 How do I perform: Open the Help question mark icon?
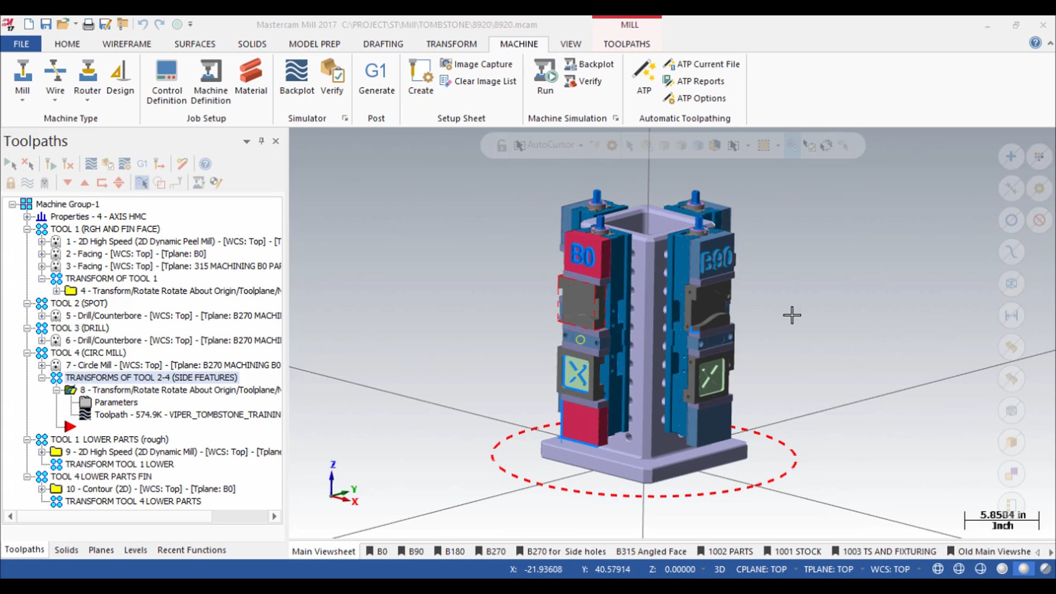[x=1035, y=43]
